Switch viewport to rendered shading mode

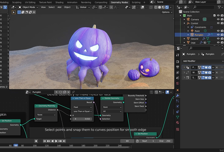(x=167, y=7)
